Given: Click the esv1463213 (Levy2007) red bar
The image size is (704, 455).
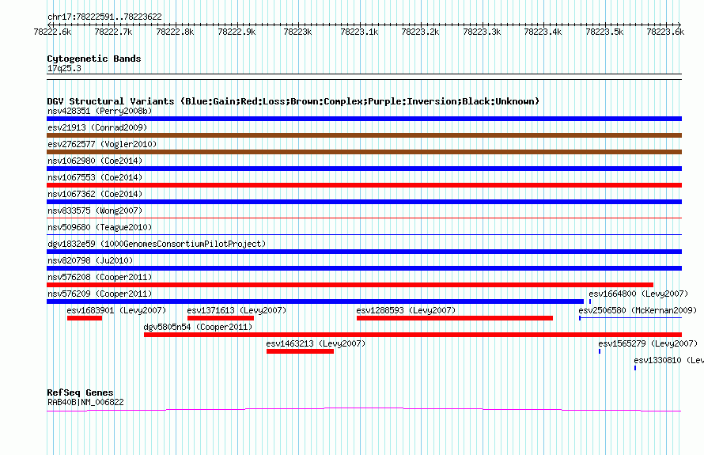Looking at the screenshot, I should click(x=300, y=351).
